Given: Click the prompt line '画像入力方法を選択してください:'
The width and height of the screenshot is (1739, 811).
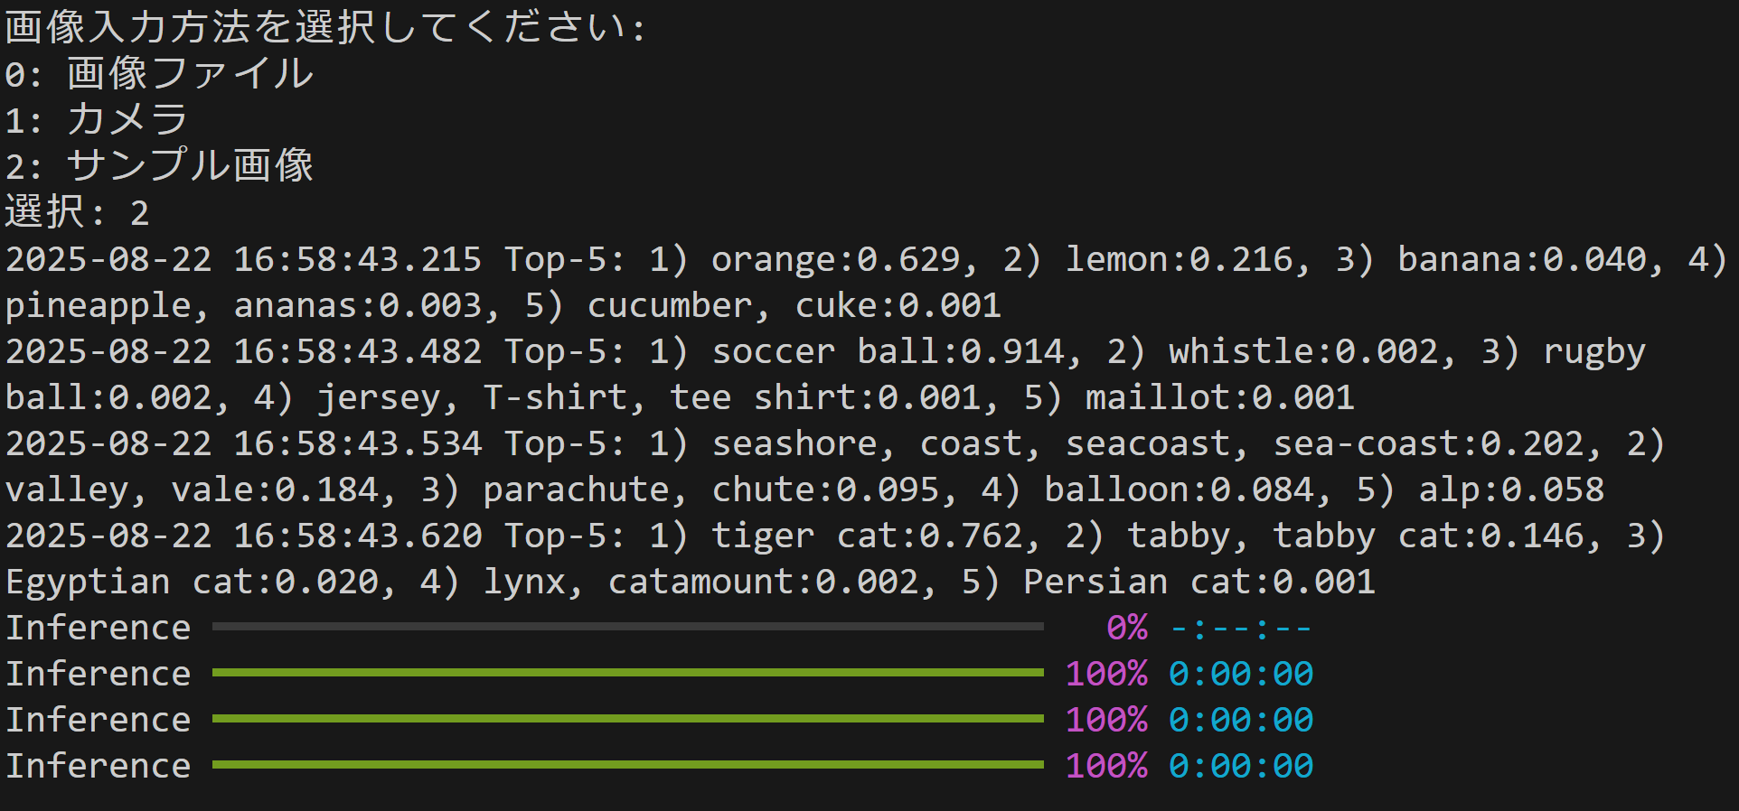Looking at the screenshot, I should pos(325,27).
